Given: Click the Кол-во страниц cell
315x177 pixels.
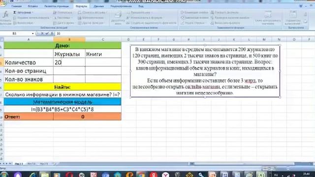Looking at the screenshot, I should coord(29,71).
